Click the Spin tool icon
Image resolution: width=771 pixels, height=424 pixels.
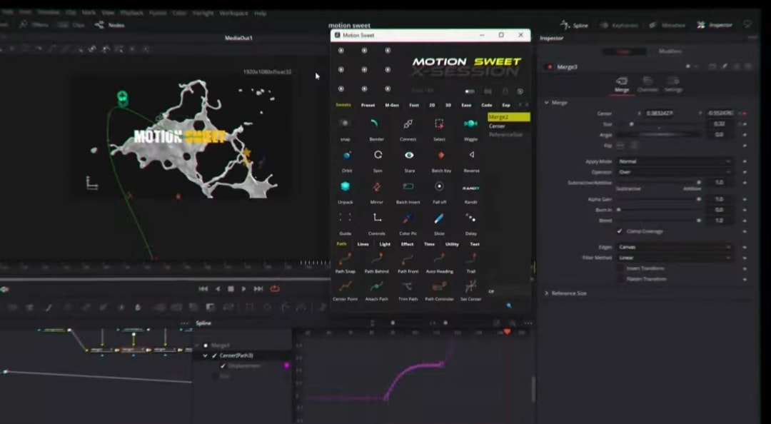click(x=378, y=155)
